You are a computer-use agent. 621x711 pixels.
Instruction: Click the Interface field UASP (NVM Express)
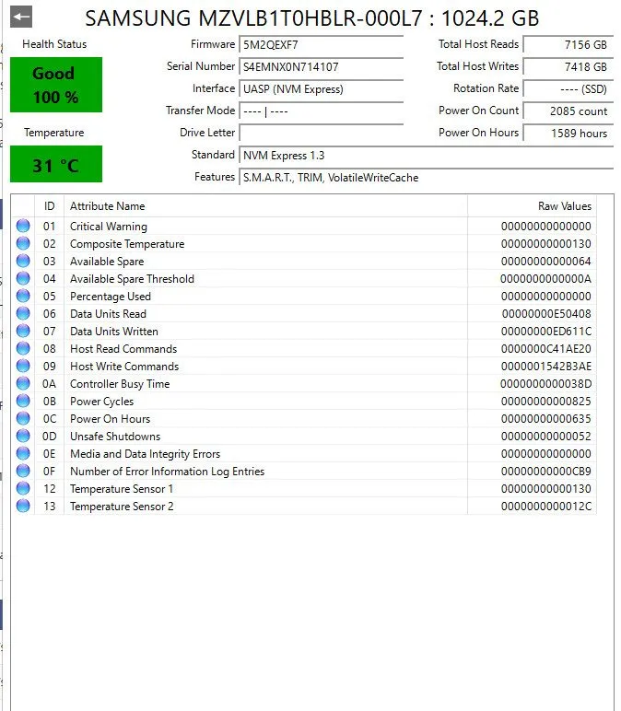pyautogui.click(x=322, y=88)
